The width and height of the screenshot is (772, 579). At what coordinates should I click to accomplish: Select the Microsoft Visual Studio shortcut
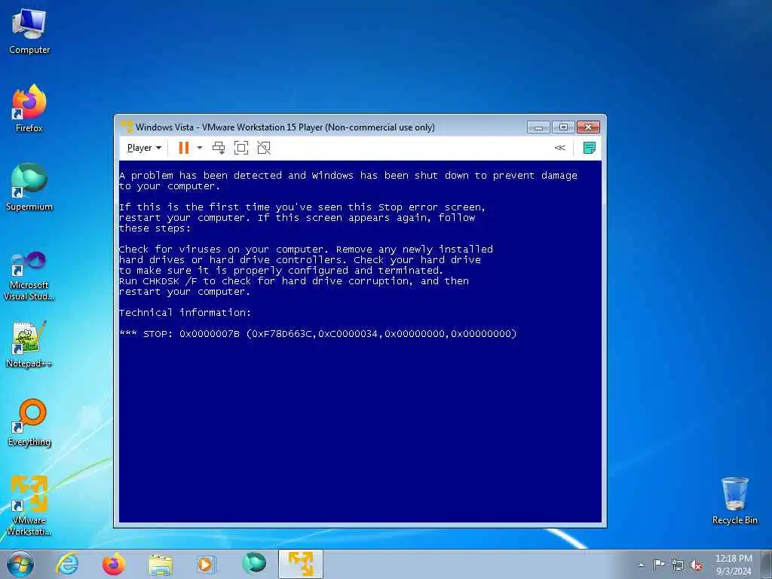tap(29, 276)
